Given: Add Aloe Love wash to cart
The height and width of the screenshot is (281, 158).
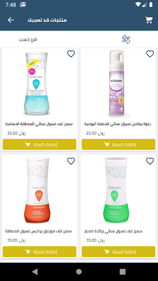Looking at the screenshot, I should (x=118, y=251).
